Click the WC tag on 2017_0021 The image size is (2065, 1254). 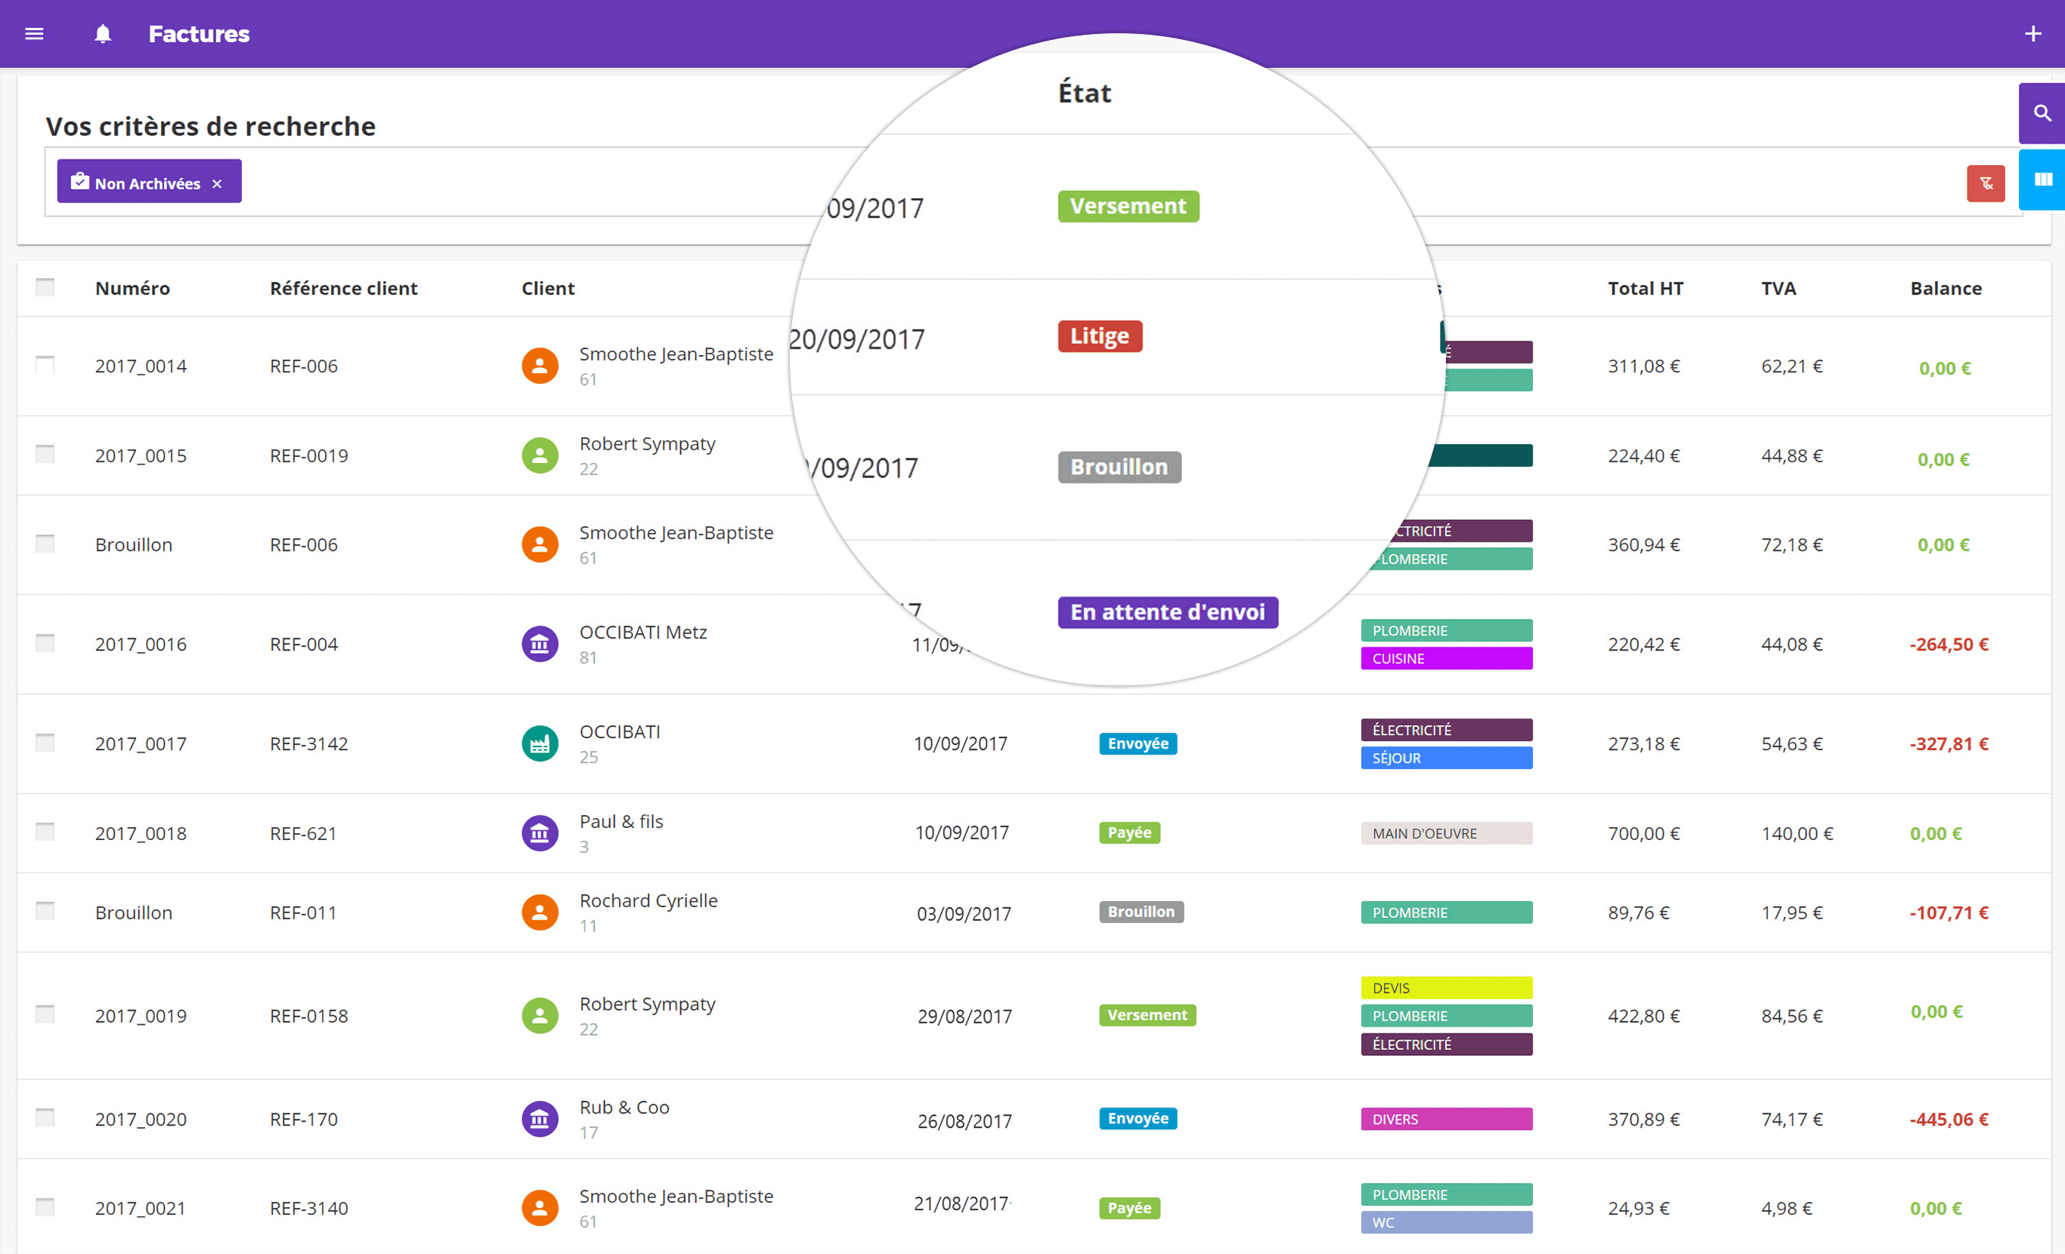[1447, 1222]
